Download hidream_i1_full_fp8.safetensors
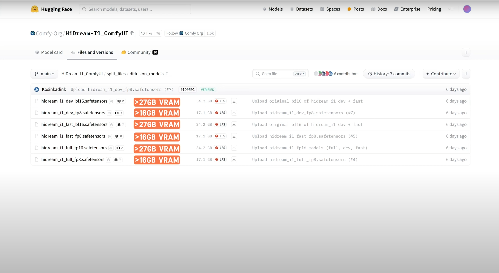 tap(234, 159)
